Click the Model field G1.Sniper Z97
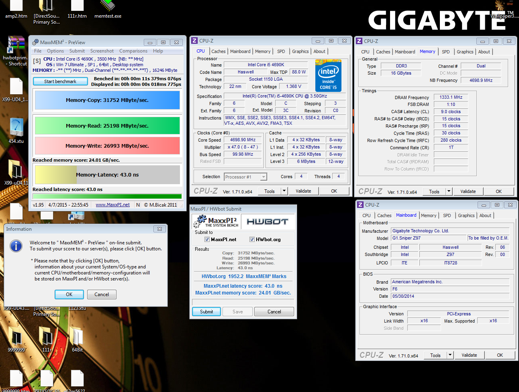Viewport: 519px width, 392px height. [429, 238]
